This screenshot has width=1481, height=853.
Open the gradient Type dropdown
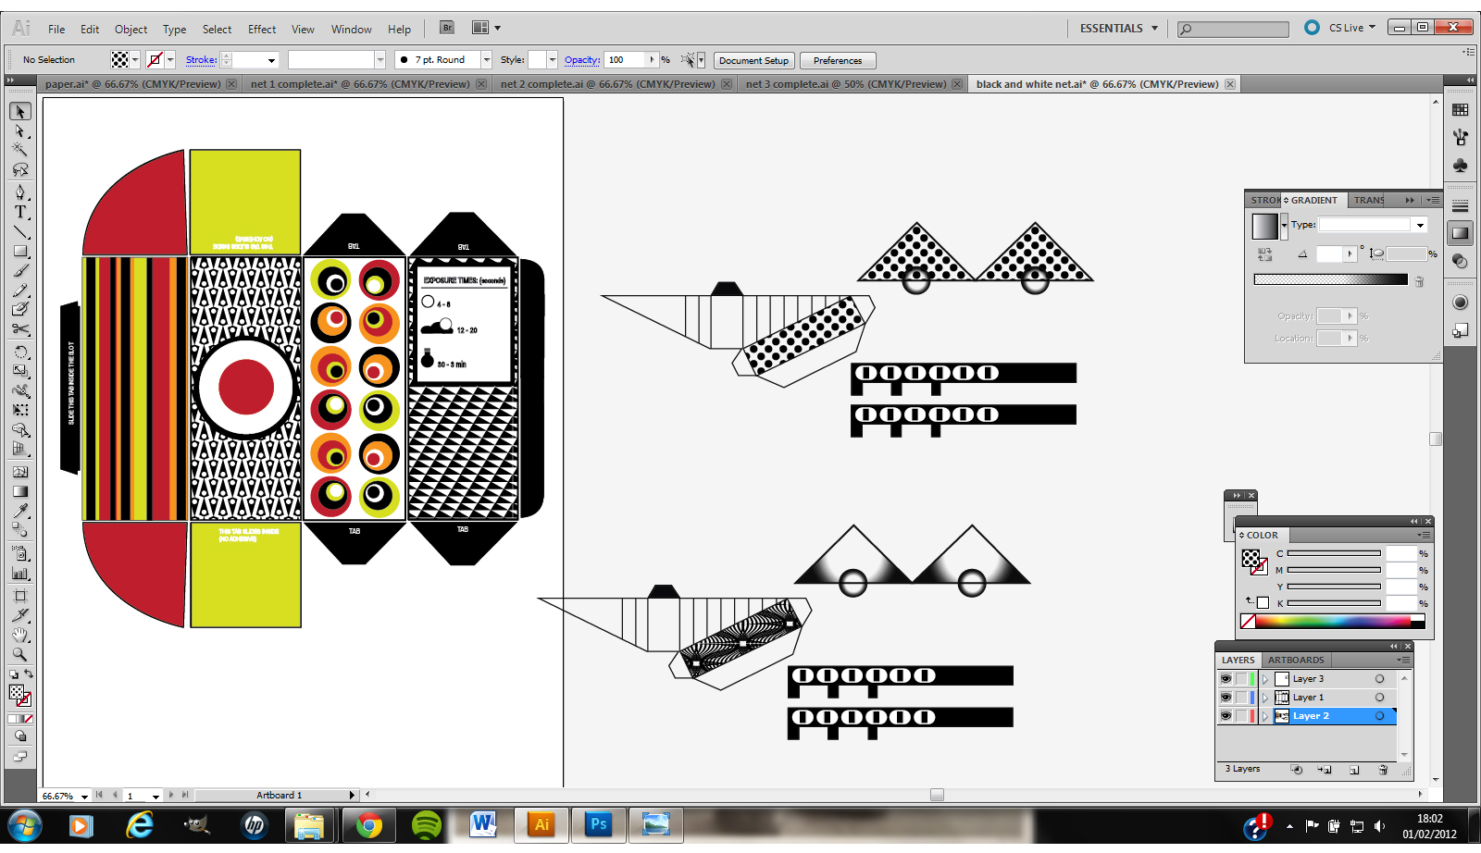[x=1420, y=224]
